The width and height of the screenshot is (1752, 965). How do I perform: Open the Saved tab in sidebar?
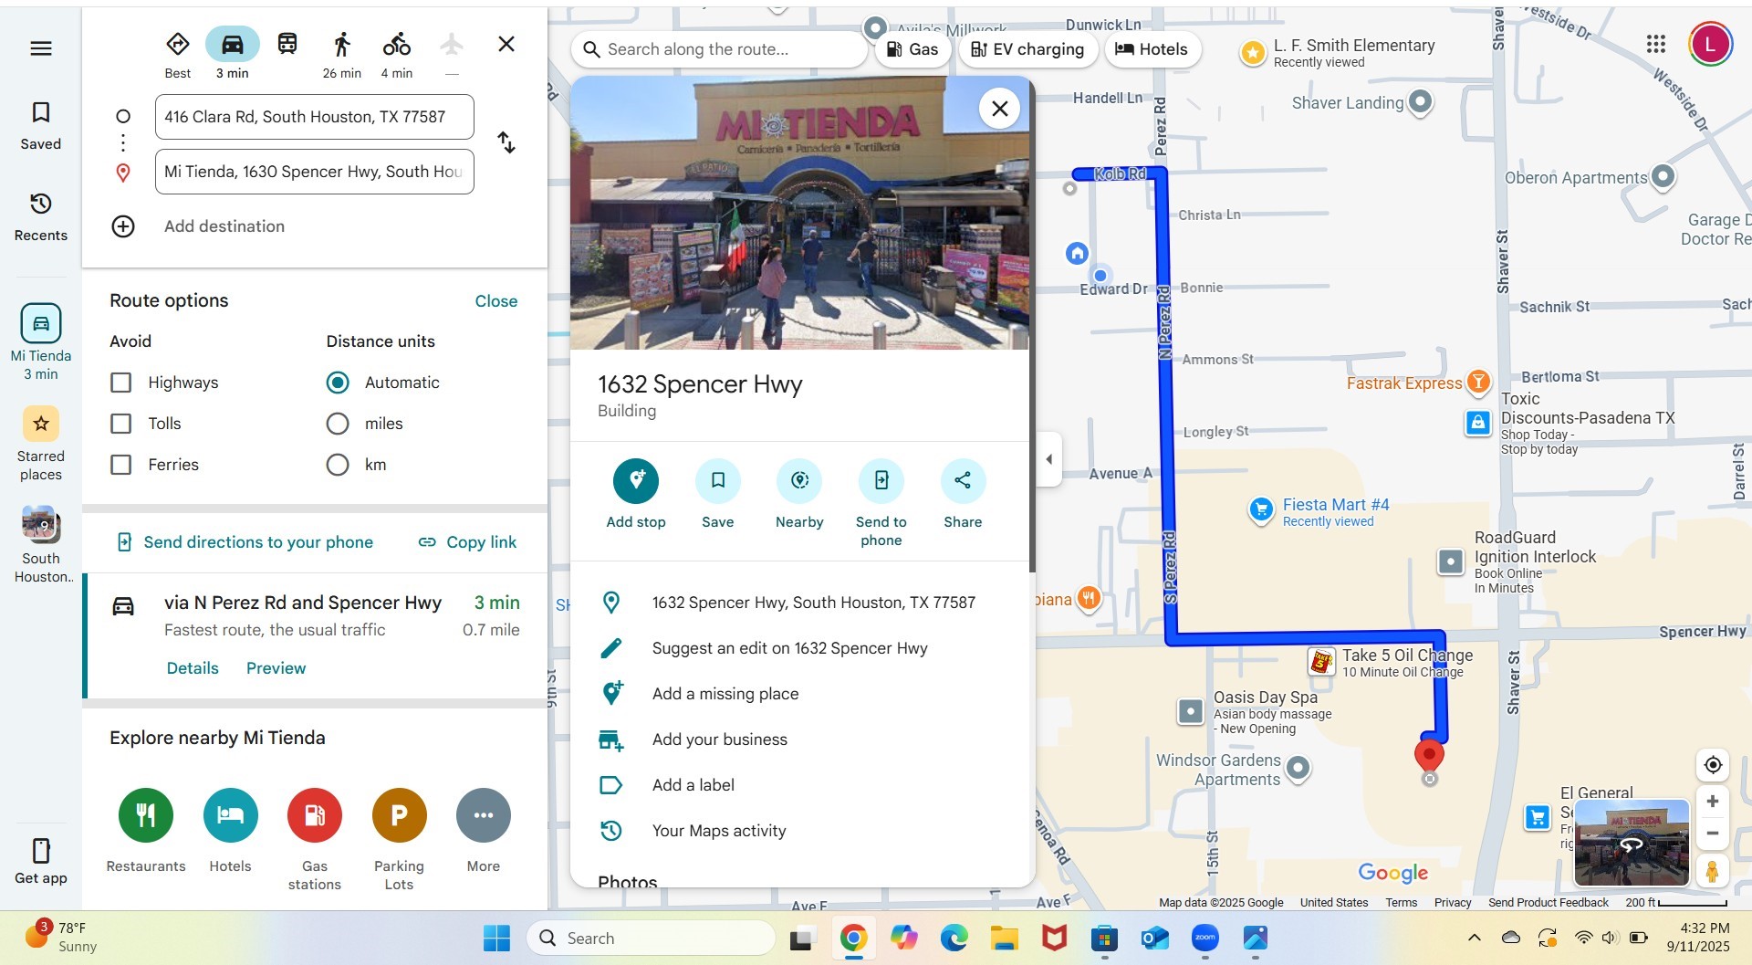coord(41,125)
